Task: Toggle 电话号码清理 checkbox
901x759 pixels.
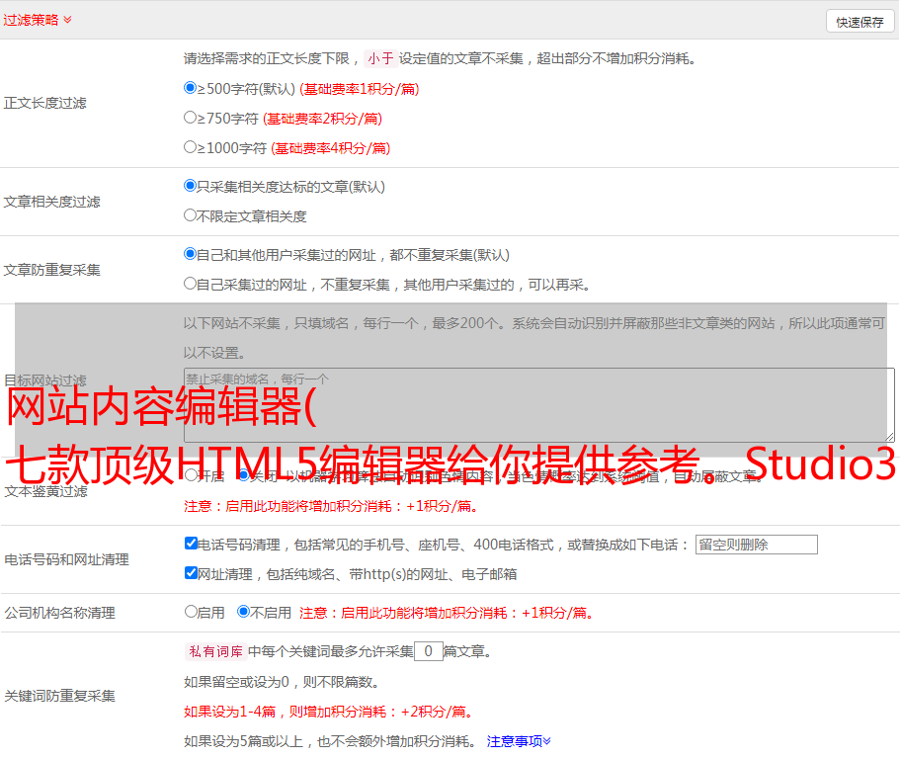Action: pos(191,544)
